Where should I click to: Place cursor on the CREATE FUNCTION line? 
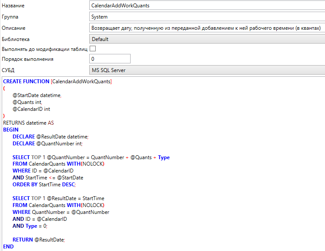click(x=57, y=82)
